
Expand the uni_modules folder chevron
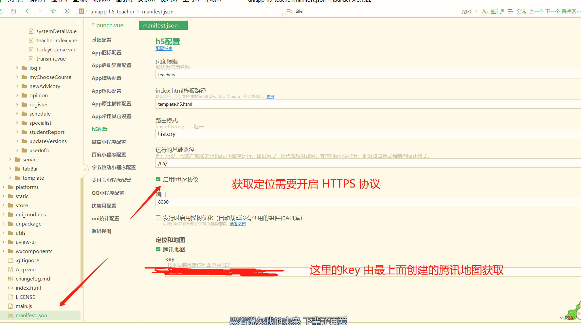tap(3, 214)
